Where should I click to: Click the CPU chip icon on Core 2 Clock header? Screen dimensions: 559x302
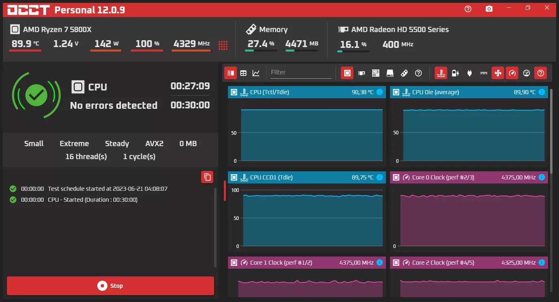[396, 263]
